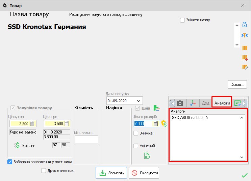Image resolution: width=251 pixels, height=181 pixels.
Task: Switch to the Аналоги tab
Action: click(x=222, y=103)
